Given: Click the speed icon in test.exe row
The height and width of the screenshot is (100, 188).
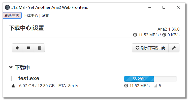Looking at the screenshot, I should (x=126, y=85).
